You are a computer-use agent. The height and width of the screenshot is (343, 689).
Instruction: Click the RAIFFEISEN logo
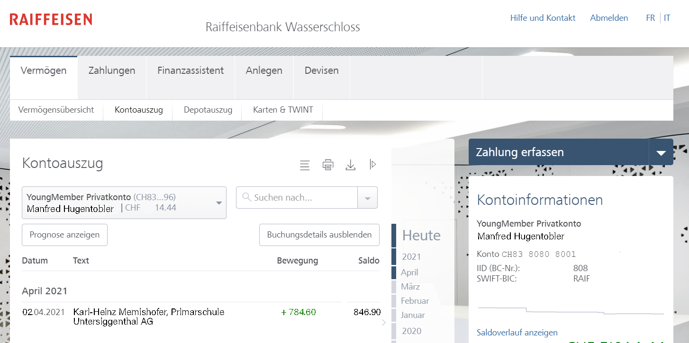(51, 19)
